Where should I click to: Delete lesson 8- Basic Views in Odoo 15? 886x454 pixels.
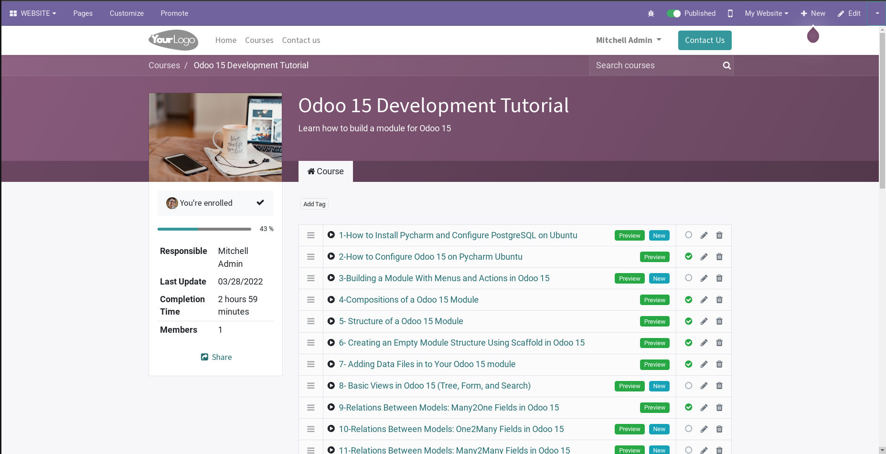click(719, 386)
